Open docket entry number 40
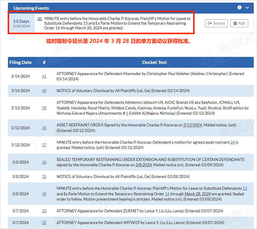 [x=44, y=91]
